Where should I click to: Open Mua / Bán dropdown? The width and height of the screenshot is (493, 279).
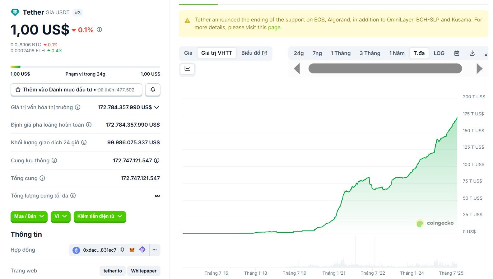[29, 216]
